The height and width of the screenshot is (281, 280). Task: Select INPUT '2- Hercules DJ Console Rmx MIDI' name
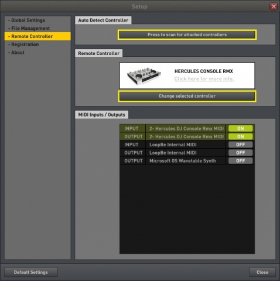coord(186,129)
